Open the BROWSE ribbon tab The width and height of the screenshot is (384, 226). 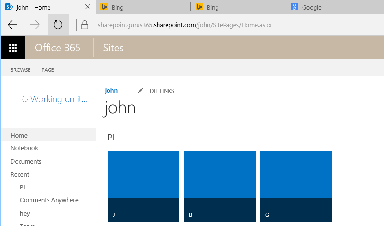[20, 70]
